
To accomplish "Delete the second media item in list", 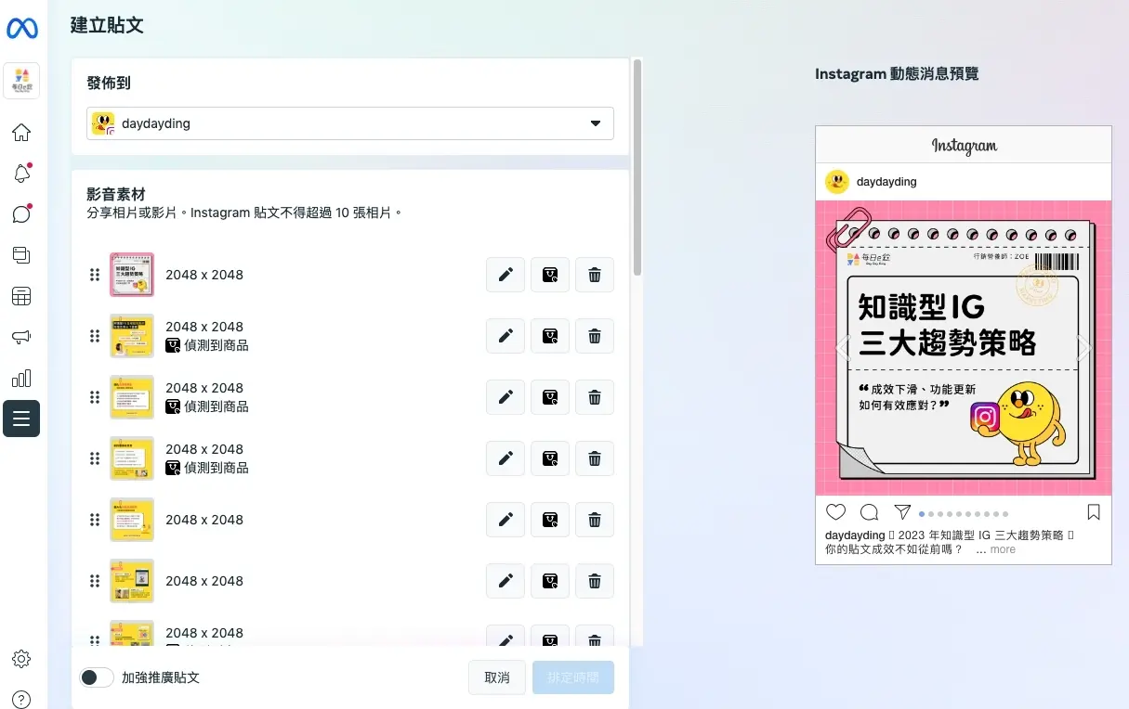I will pos(595,336).
